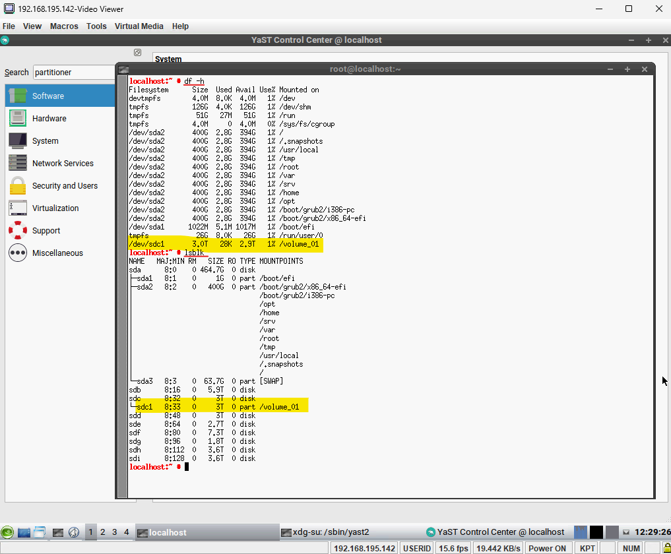Click the YaST window menu icon in title bar
The height and width of the screenshot is (554, 671).
click(5, 40)
